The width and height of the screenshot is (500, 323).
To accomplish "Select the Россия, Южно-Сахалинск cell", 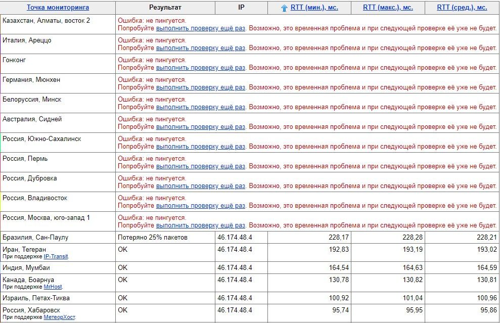I will (x=58, y=143).
